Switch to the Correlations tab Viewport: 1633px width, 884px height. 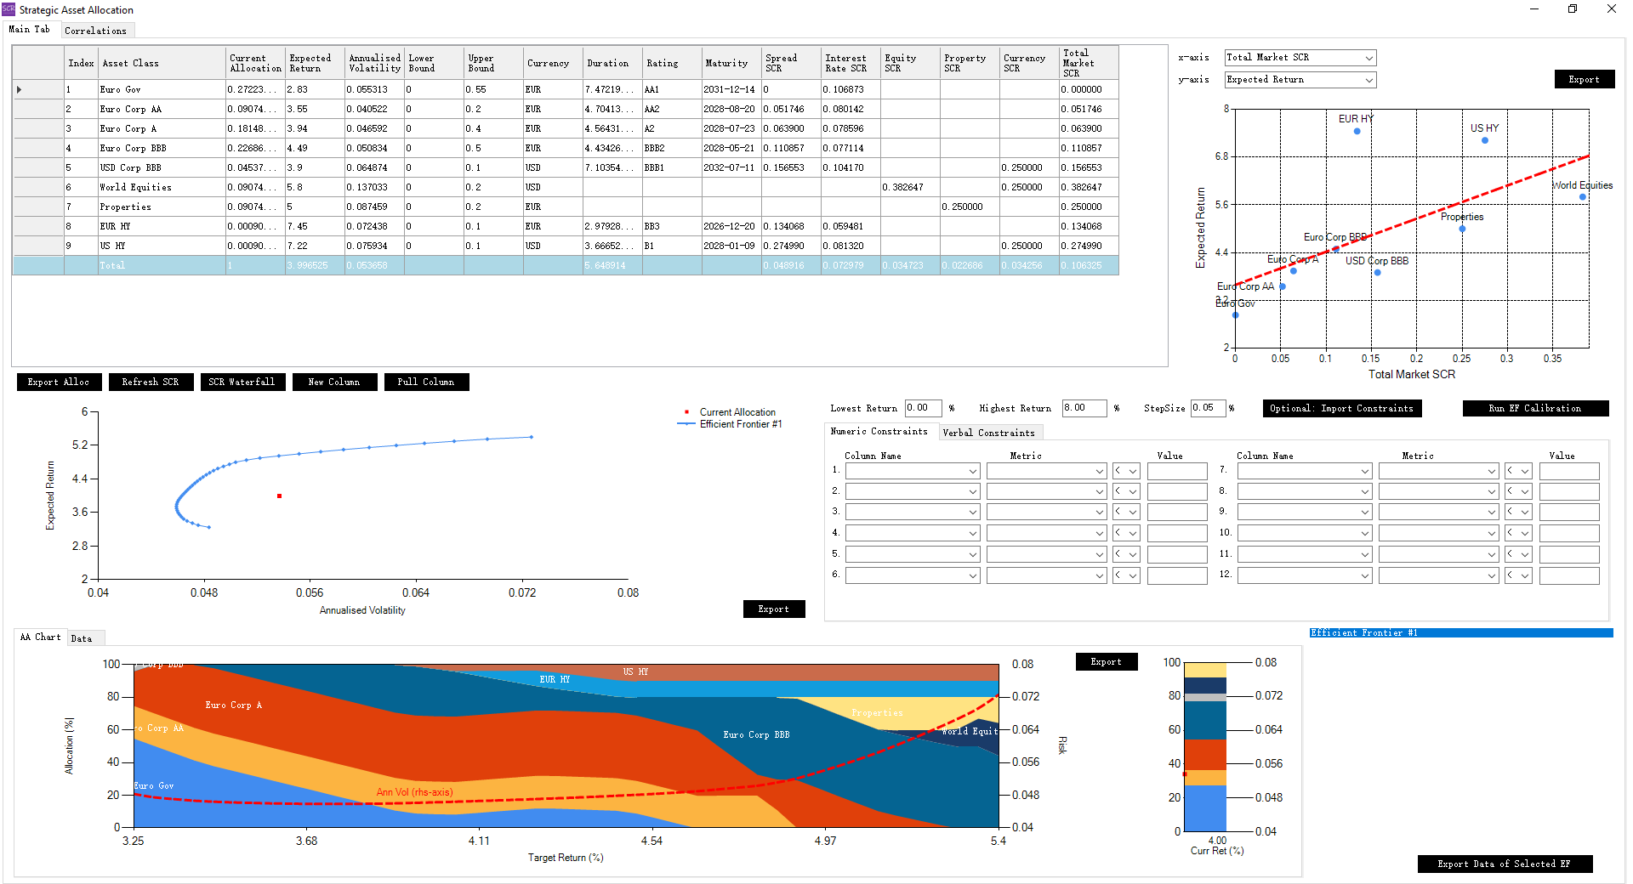click(95, 31)
